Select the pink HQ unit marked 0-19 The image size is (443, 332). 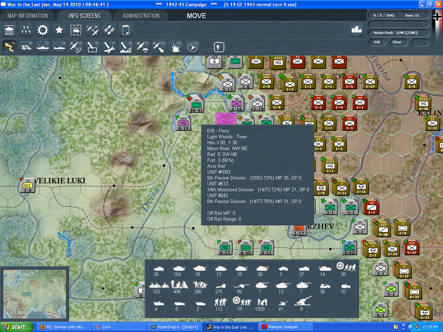click(183, 123)
